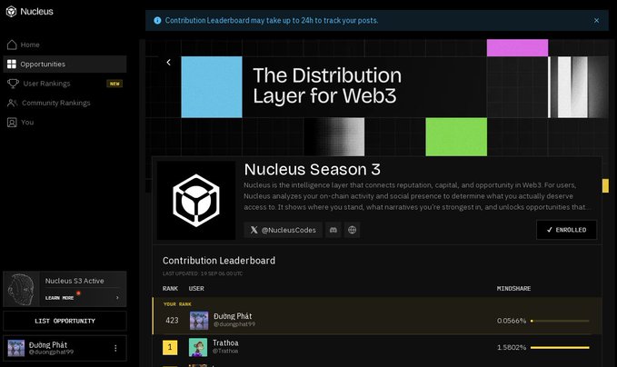Click the Nucleus Season 3 title
Image resolution: width=617 pixels, height=367 pixels.
tap(313, 170)
